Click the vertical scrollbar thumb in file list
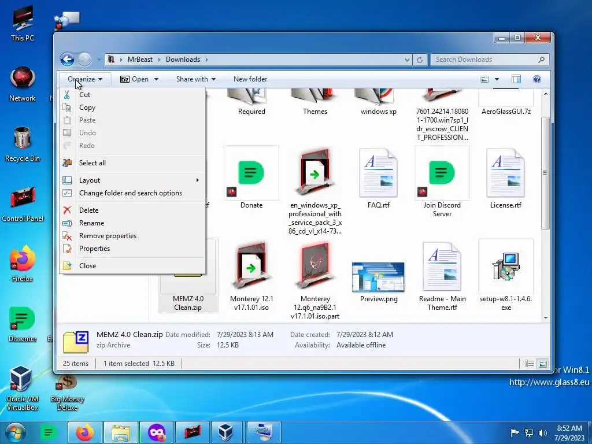 [x=546, y=173]
